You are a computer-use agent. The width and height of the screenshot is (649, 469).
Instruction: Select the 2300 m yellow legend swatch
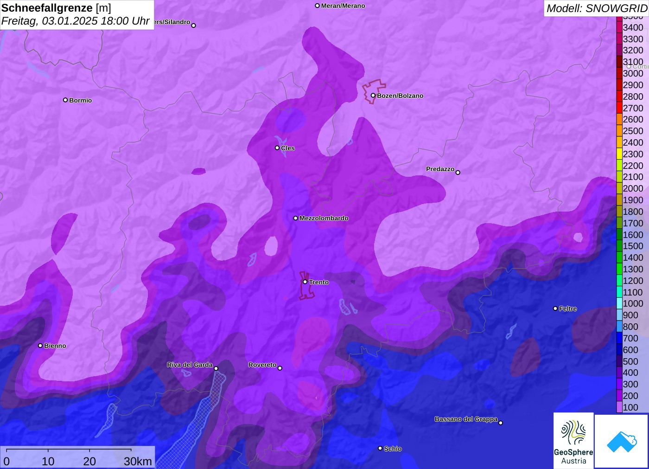point(619,154)
